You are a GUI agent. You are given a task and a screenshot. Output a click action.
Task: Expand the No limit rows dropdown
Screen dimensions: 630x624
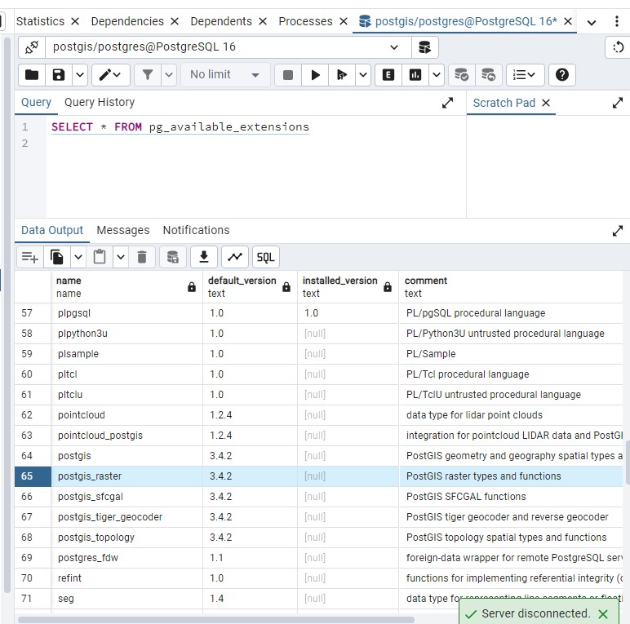(x=224, y=75)
